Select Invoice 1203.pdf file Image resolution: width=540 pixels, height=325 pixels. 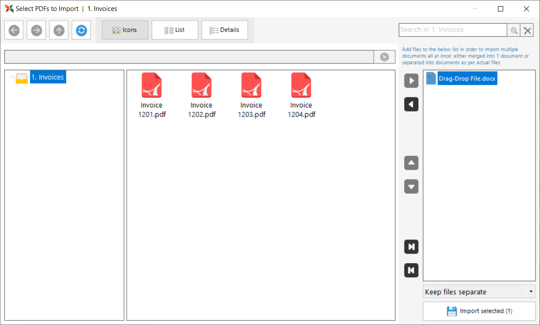[x=252, y=96]
